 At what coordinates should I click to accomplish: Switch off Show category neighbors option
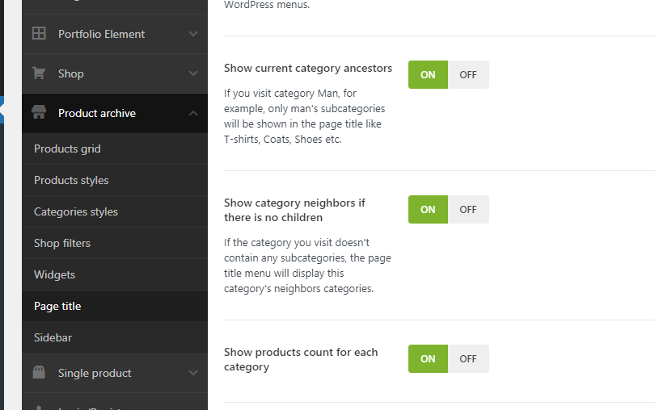[468, 210]
